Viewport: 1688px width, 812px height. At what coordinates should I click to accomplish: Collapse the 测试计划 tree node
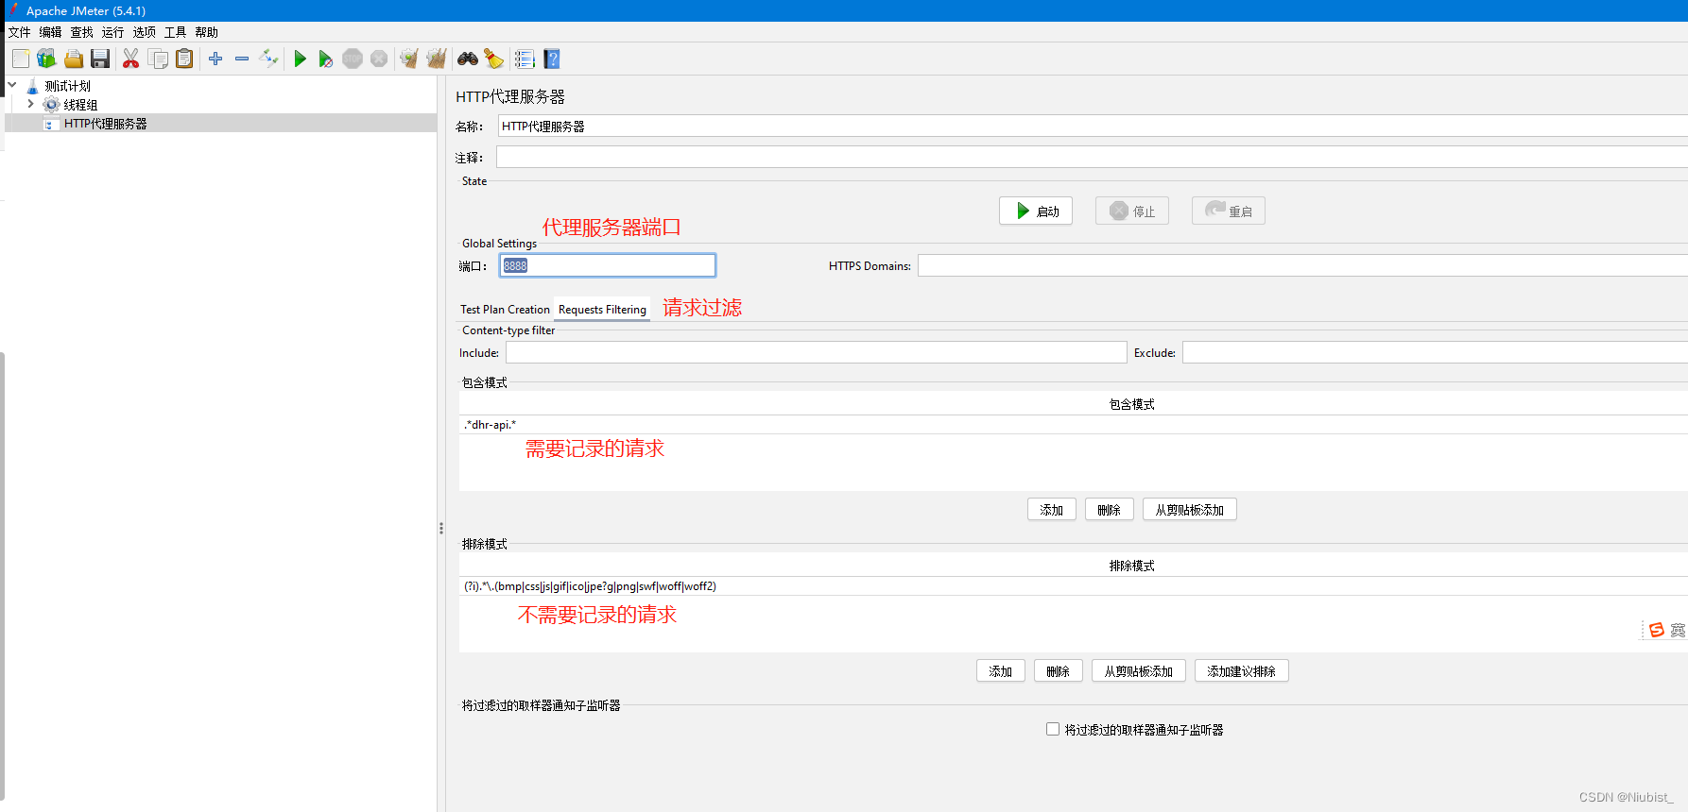[12, 85]
